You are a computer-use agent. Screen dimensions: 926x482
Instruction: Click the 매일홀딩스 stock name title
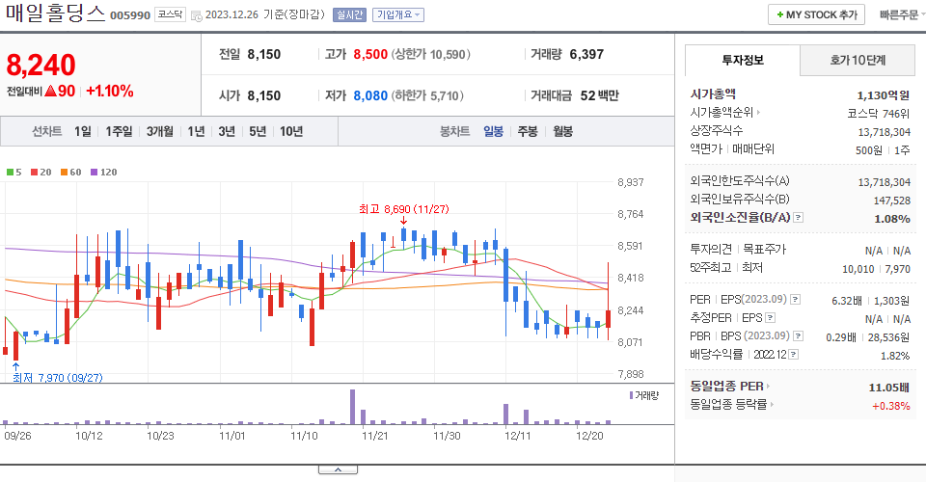(56, 13)
